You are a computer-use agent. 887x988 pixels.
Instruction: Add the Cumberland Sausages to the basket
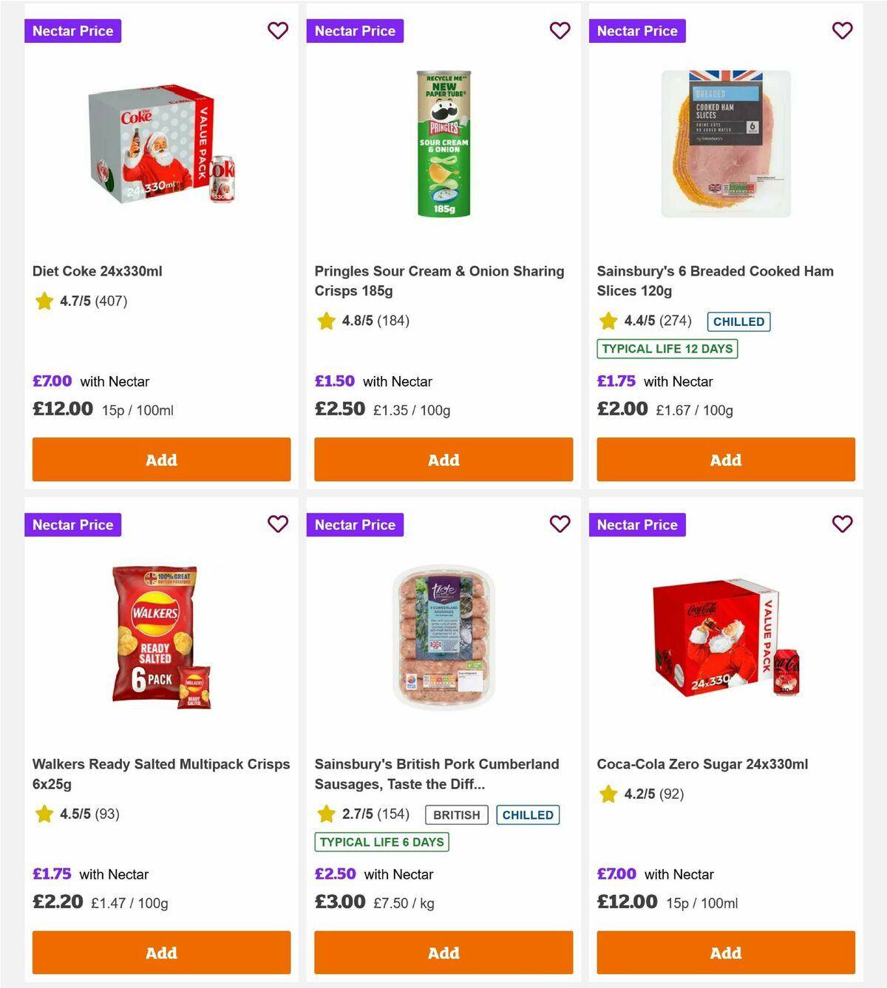[443, 953]
